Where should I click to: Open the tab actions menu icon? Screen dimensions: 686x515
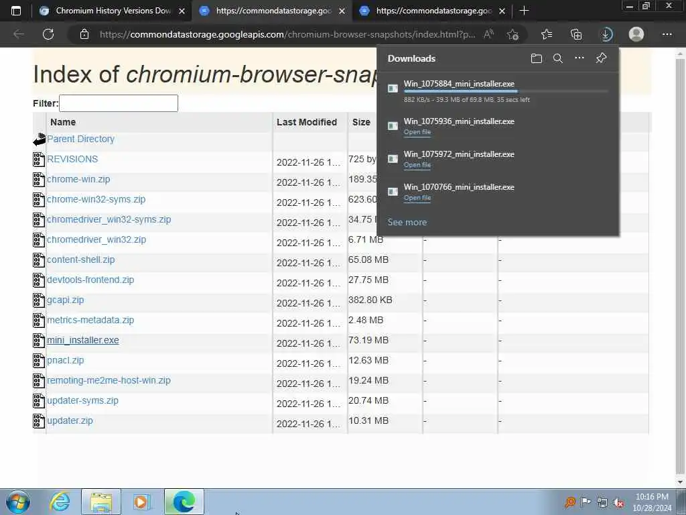coord(16,11)
